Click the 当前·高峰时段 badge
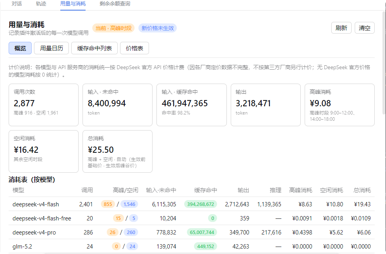The height and width of the screenshot is (254, 386). [113, 28]
